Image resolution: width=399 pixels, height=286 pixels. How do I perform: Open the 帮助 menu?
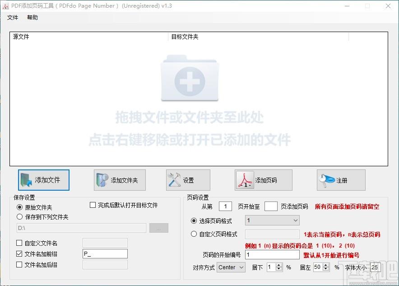tap(32, 17)
